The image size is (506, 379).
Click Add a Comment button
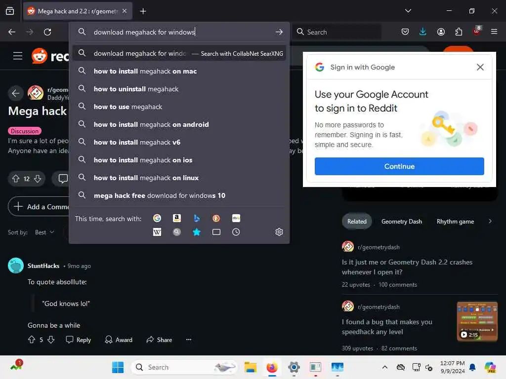[39, 207]
